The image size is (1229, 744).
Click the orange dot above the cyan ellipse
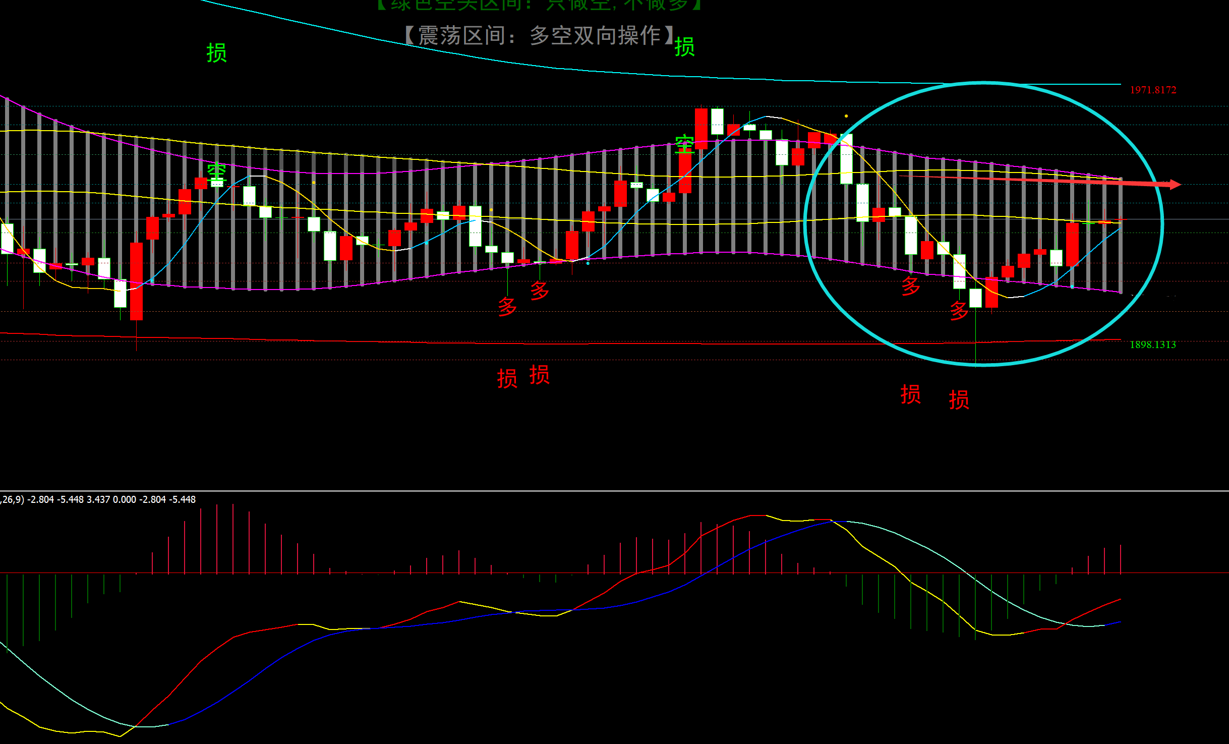846,116
